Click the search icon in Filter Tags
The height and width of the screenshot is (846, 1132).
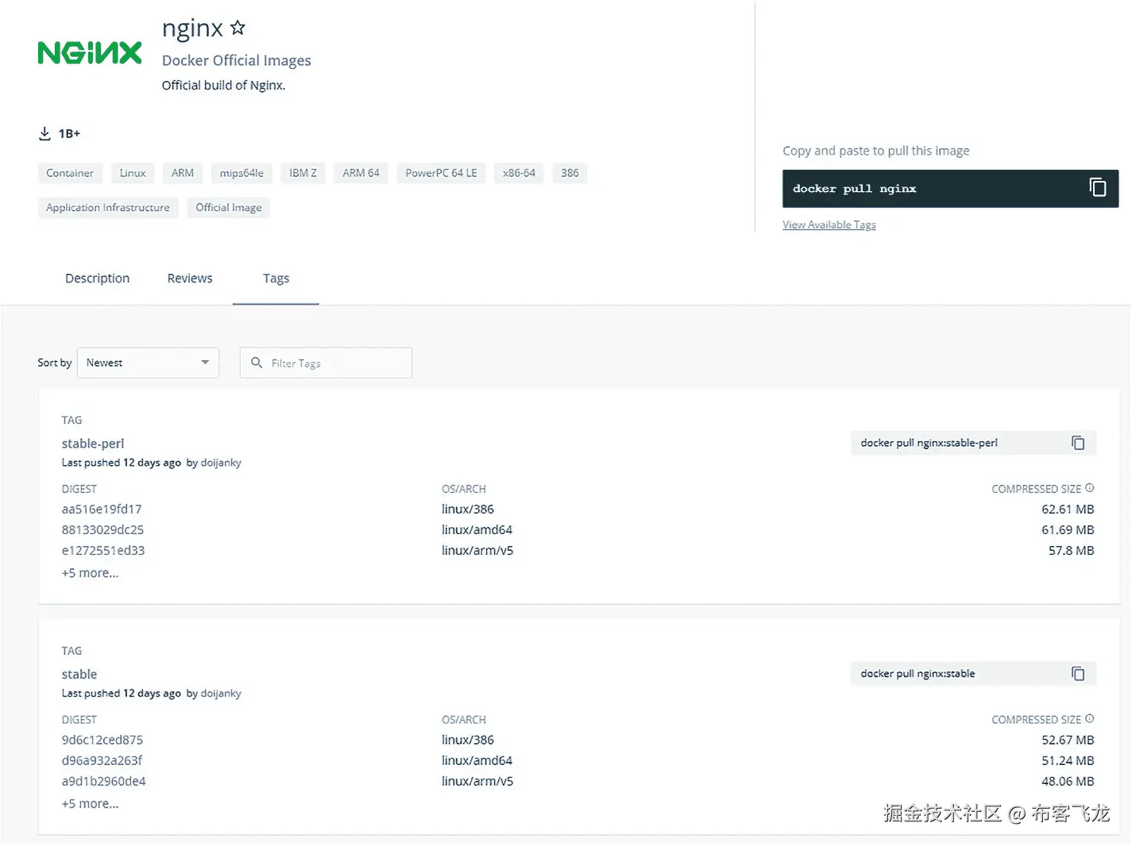pyautogui.click(x=257, y=363)
